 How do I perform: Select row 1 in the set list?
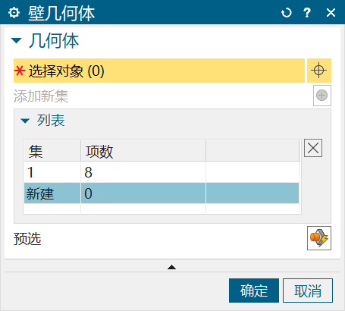click(162, 172)
